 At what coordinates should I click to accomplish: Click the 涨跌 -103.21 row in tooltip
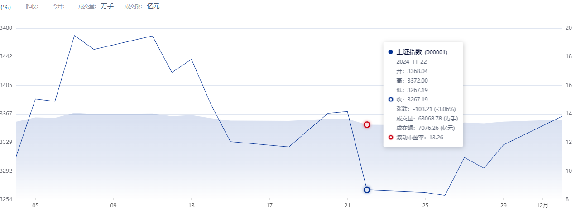coord(426,109)
